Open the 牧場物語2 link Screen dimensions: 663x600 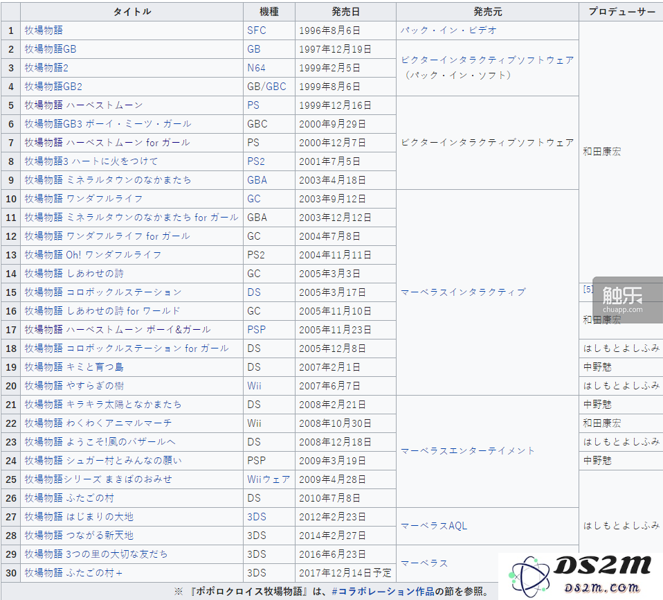coord(46,68)
